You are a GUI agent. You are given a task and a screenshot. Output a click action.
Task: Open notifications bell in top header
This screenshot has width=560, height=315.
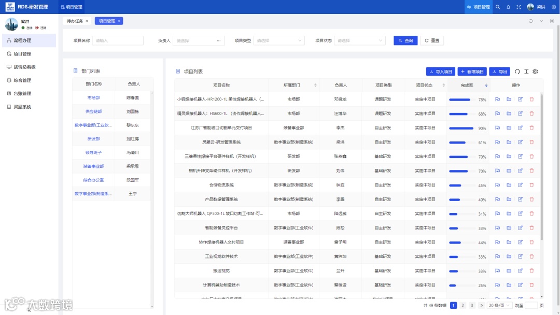click(508, 7)
